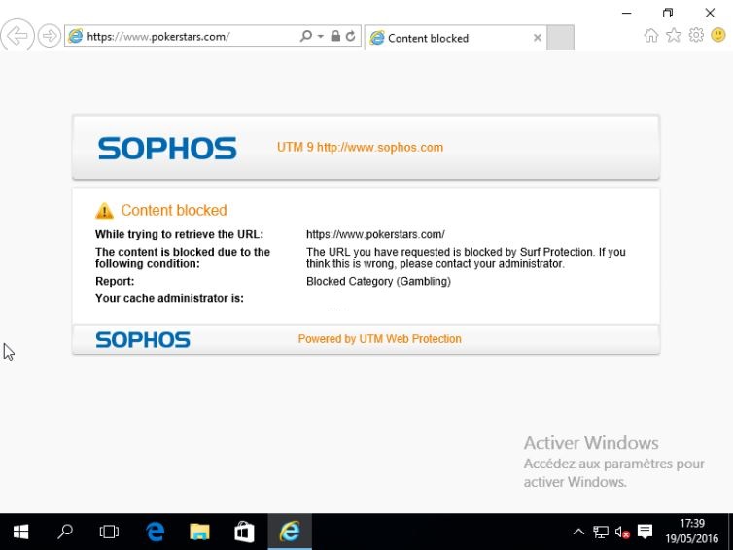Minimize the Internet Explorer window
The width and height of the screenshot is (733, 550).
tap(626, 13)
